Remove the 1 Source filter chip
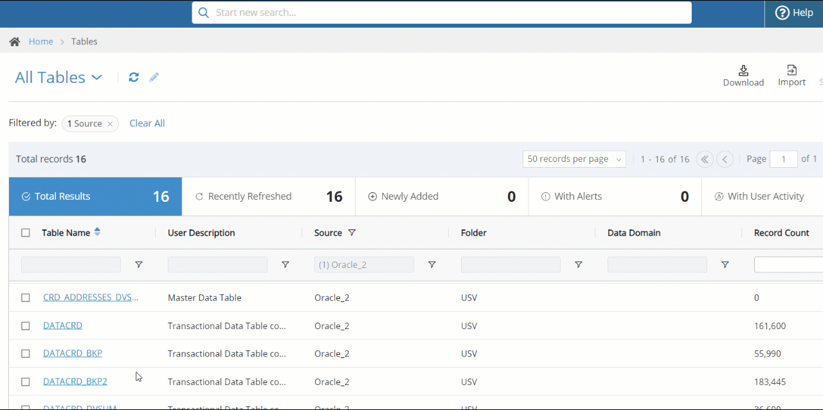This screenshot has width=823, height=410. tap(110, 124)
